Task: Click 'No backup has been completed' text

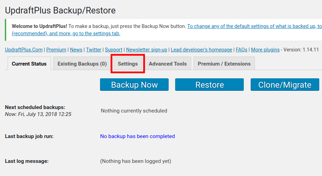Action: click(137, 136)
